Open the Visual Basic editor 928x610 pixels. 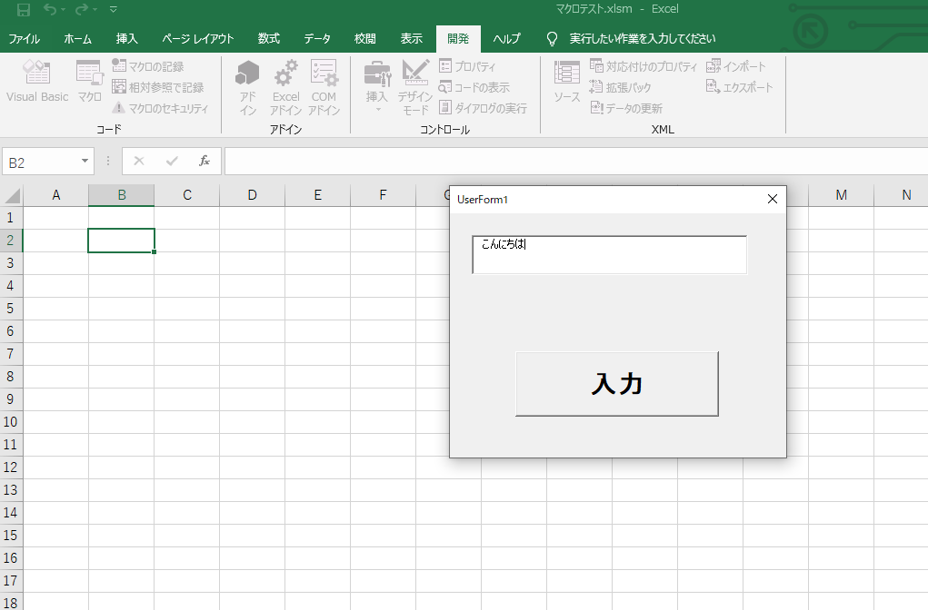coord(37,82)
